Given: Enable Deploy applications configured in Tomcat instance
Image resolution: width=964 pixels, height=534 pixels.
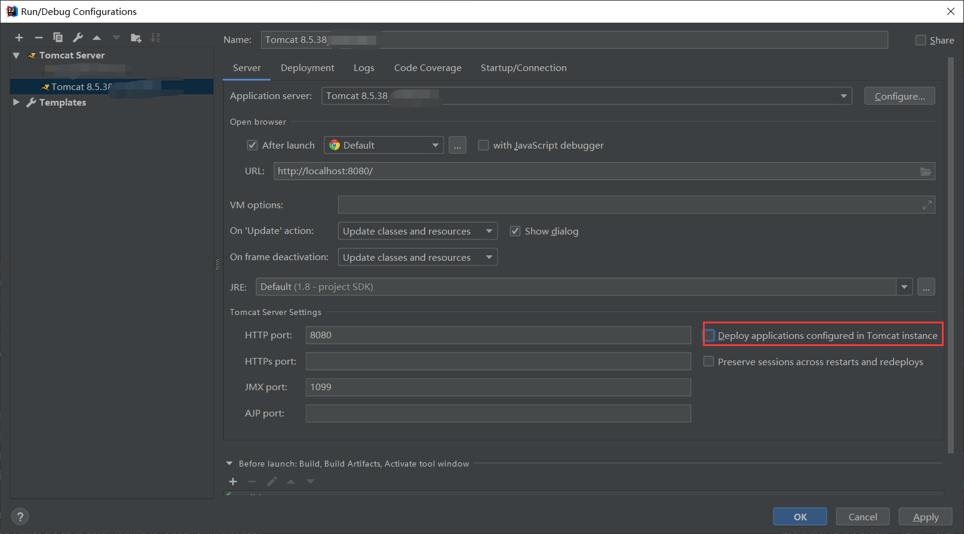Looking at the screenshot, I should [709, 335].
